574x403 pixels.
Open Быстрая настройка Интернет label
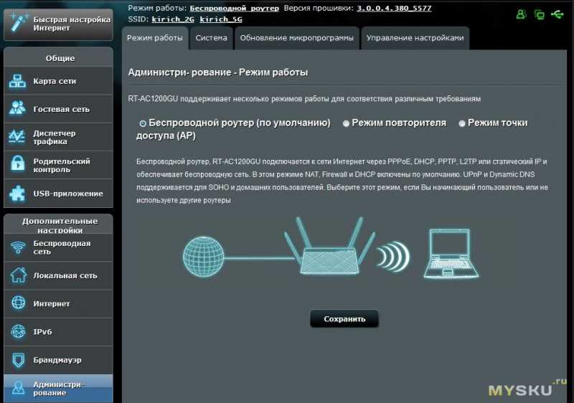(x=72, y=24)
